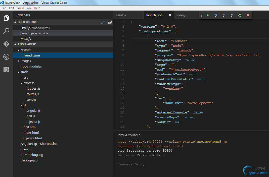Open the Search view in activity bar
The image size is (269, 177).
coord(6,31)
